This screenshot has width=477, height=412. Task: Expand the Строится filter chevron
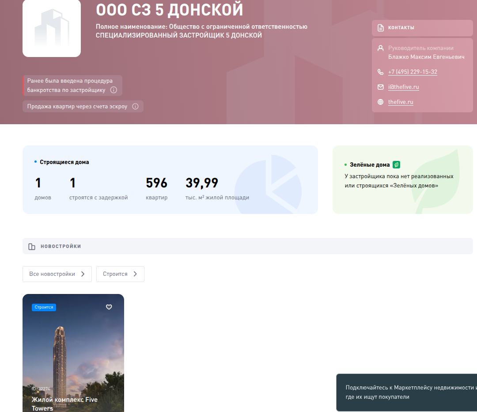(x=135, y=274)
